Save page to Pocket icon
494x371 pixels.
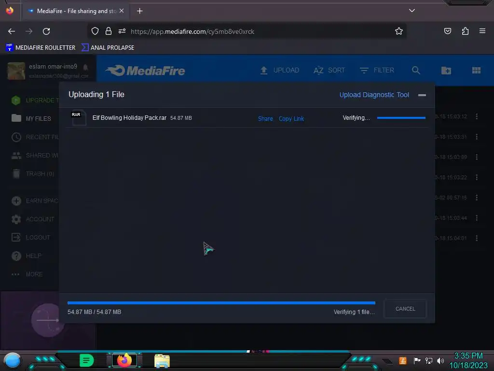[x=447, y=31]
